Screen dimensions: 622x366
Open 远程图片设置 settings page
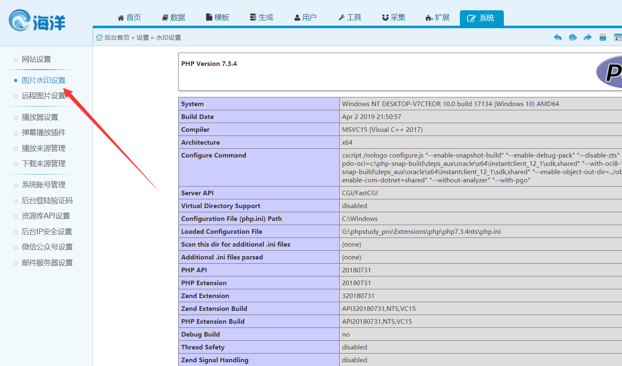tap(43, 95)
